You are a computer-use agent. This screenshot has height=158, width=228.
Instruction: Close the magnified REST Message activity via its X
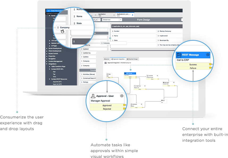pos(208,55)
